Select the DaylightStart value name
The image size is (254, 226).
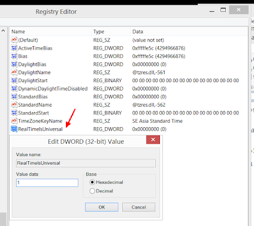coord(33,80)
